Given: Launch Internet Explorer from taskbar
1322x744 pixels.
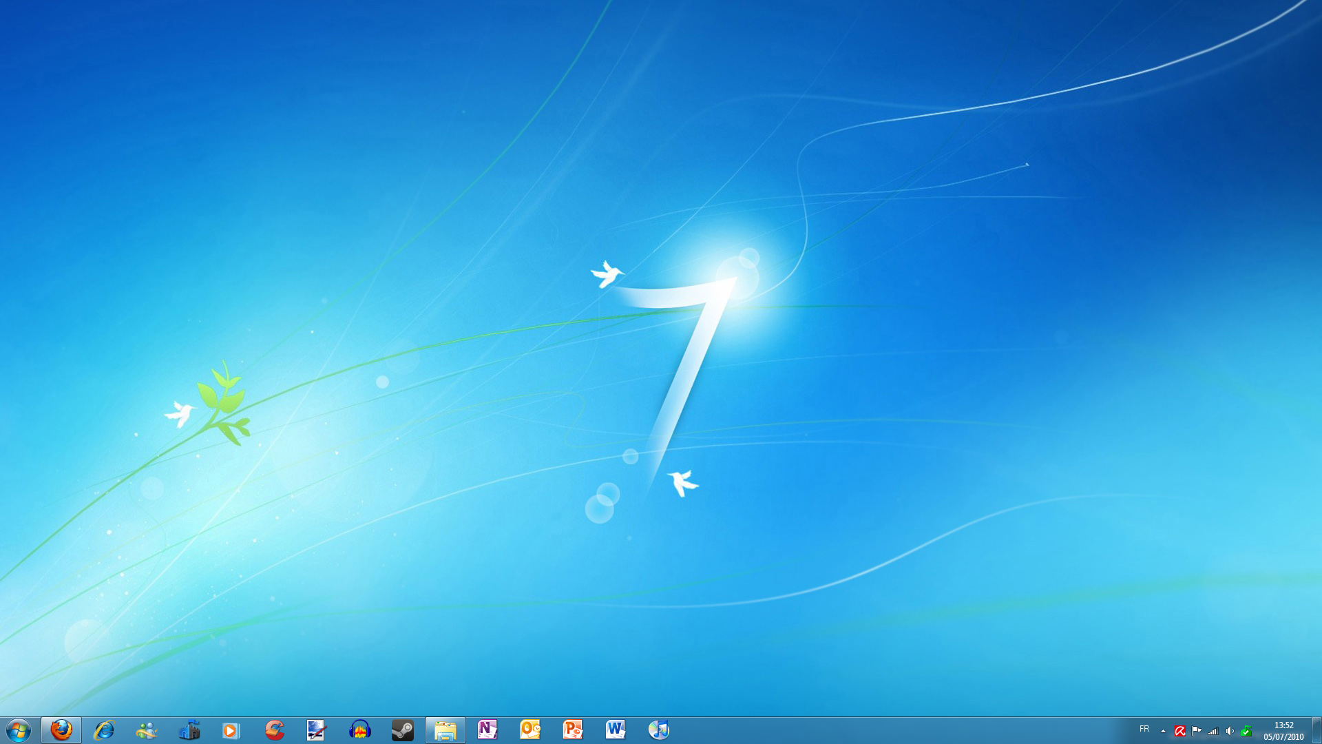Looking at the screenshot, I should [104, 730].
